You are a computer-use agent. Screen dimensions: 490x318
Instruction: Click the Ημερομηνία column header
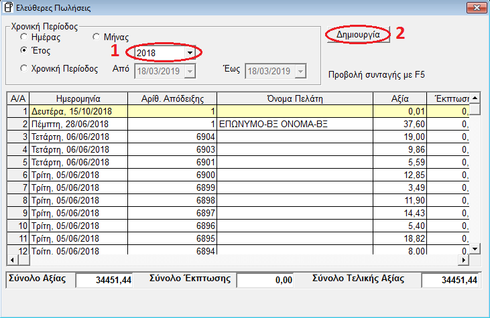click(78, 98)
